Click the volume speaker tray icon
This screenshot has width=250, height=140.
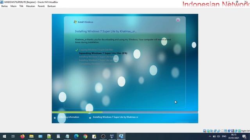tap(219, 136)
